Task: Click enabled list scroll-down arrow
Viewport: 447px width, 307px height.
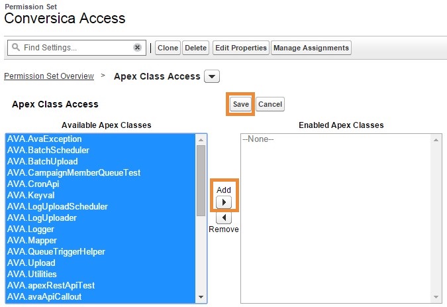Action: [436, 297]
